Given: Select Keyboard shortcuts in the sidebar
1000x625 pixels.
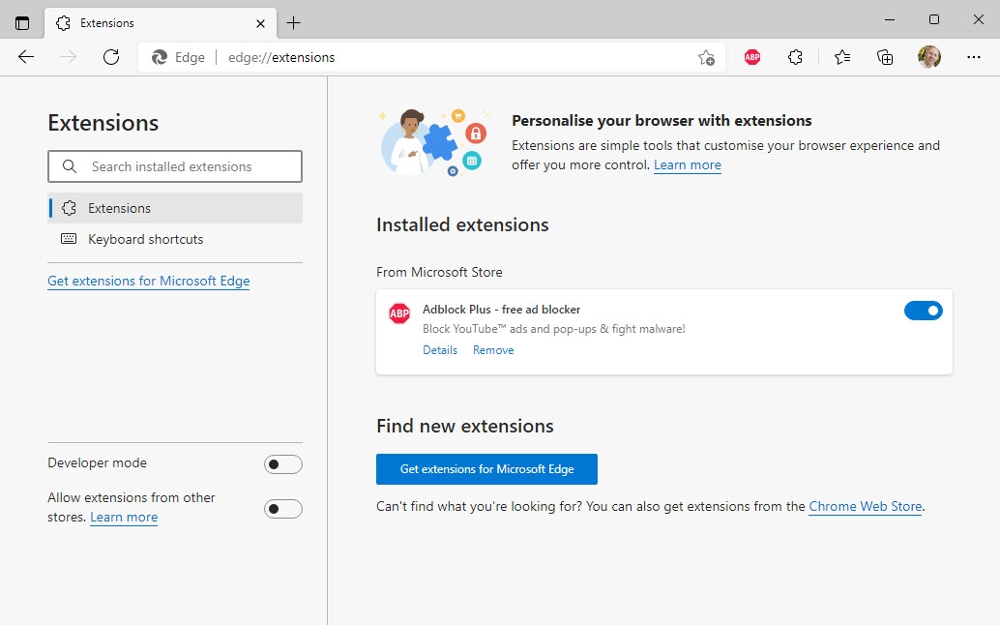Looking at the screenshot, I should pos(175,239).
